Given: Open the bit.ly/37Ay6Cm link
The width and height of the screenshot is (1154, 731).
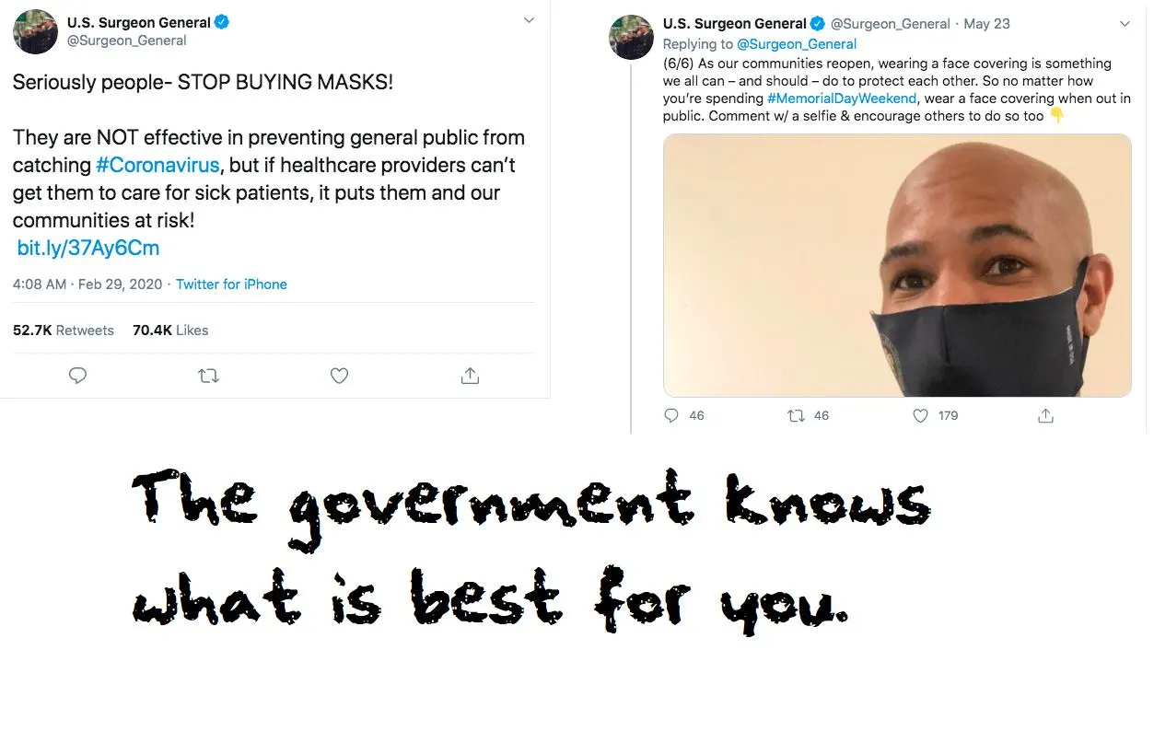Looking at the screenshot, I should click(88, 248).
